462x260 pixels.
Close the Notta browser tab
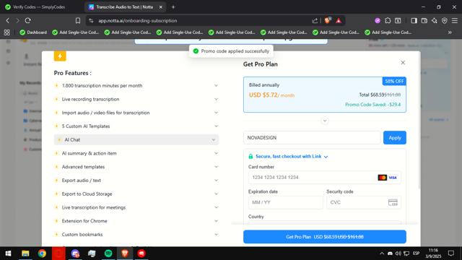coord(161,6)
